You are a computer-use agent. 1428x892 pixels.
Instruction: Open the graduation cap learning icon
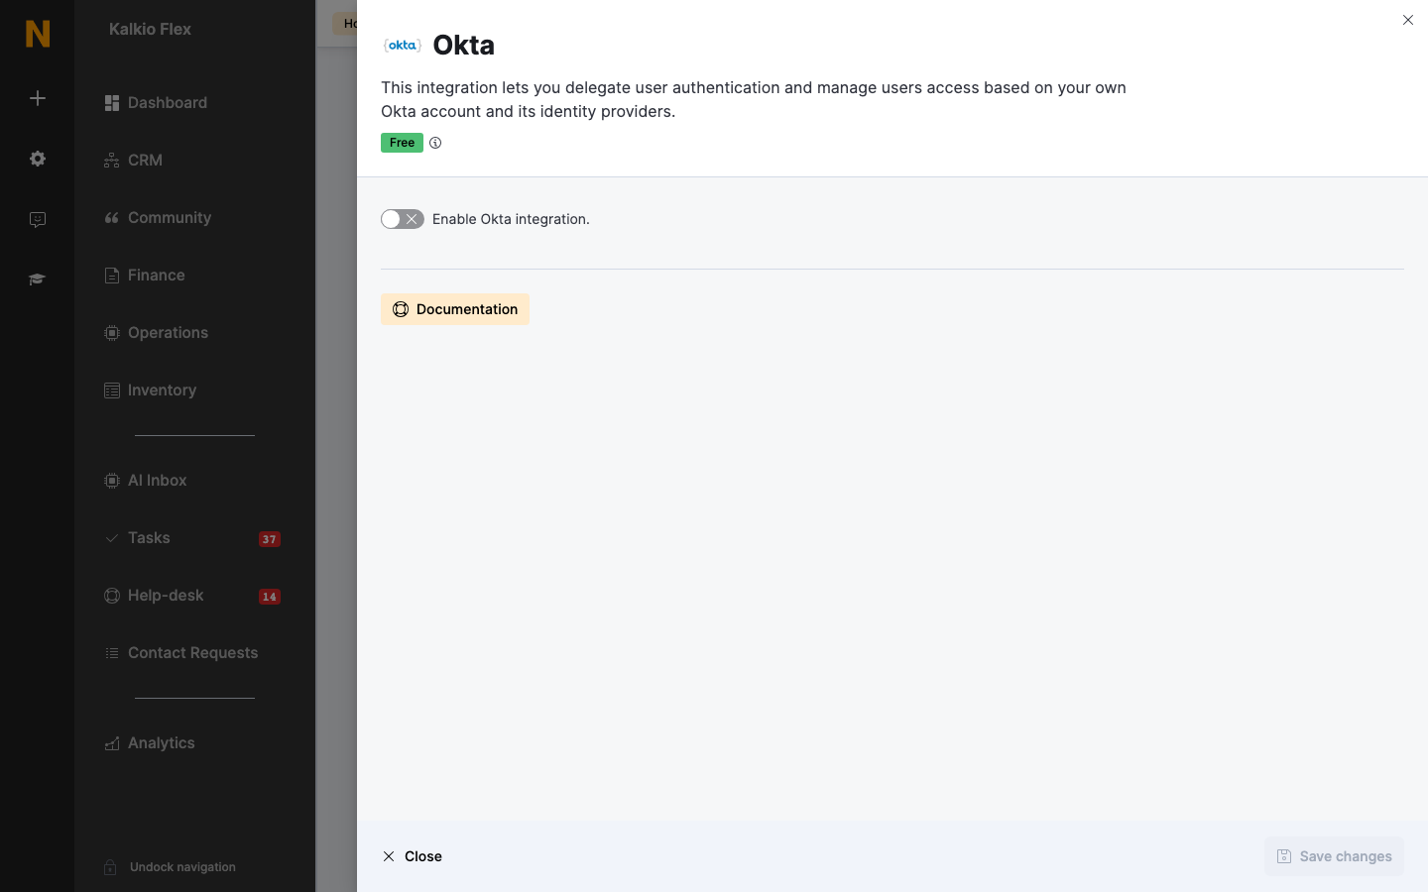(x=38, y=279)
